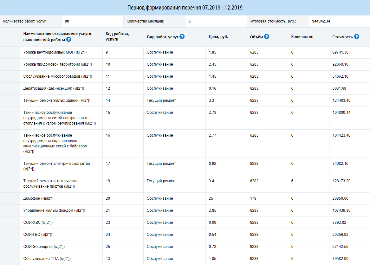This screenshot has width=370, height=265.
Task: Click cost value 26850.00
Action: (x=340, y=198)
